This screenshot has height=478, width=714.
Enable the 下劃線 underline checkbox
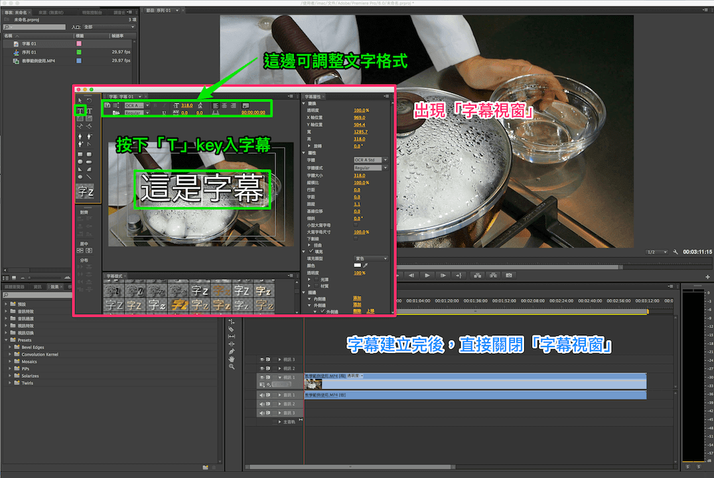(x=356, y=238)
